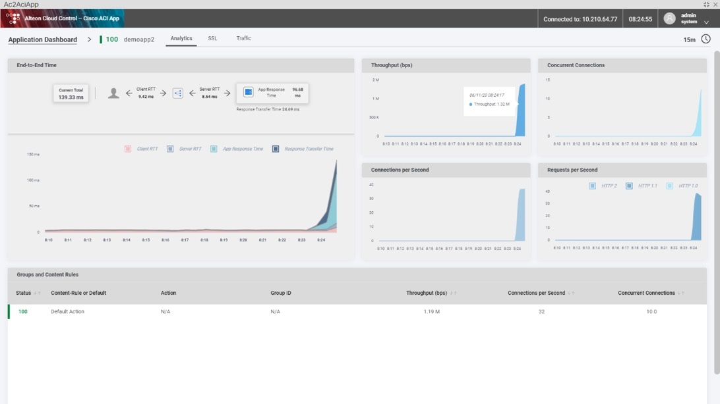Image resolution: width=720 pixels, height=404 pixels.
Task: Click the End-to-End Time panel header
Action: click(181, 65)
